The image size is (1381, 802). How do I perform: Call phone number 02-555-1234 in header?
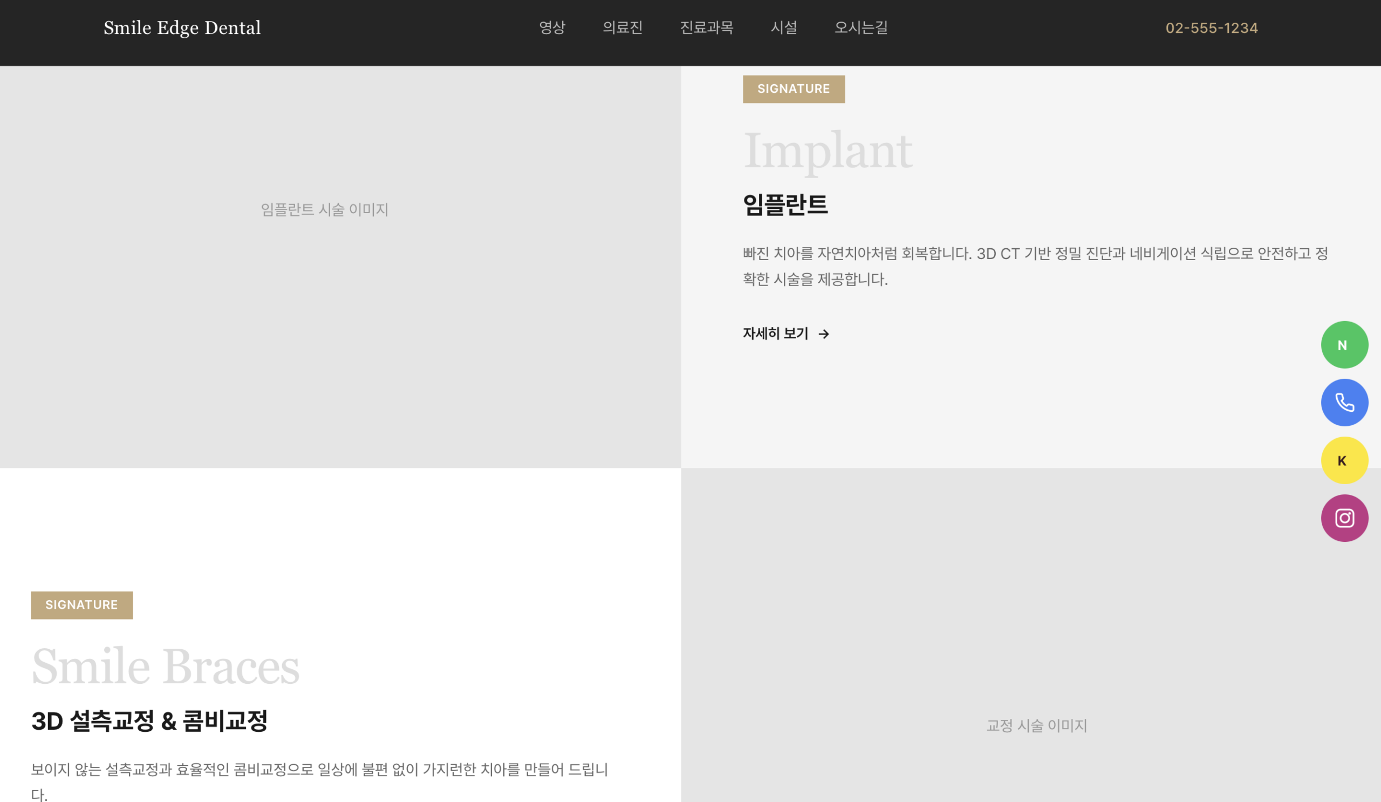(x=1211, y=28)
